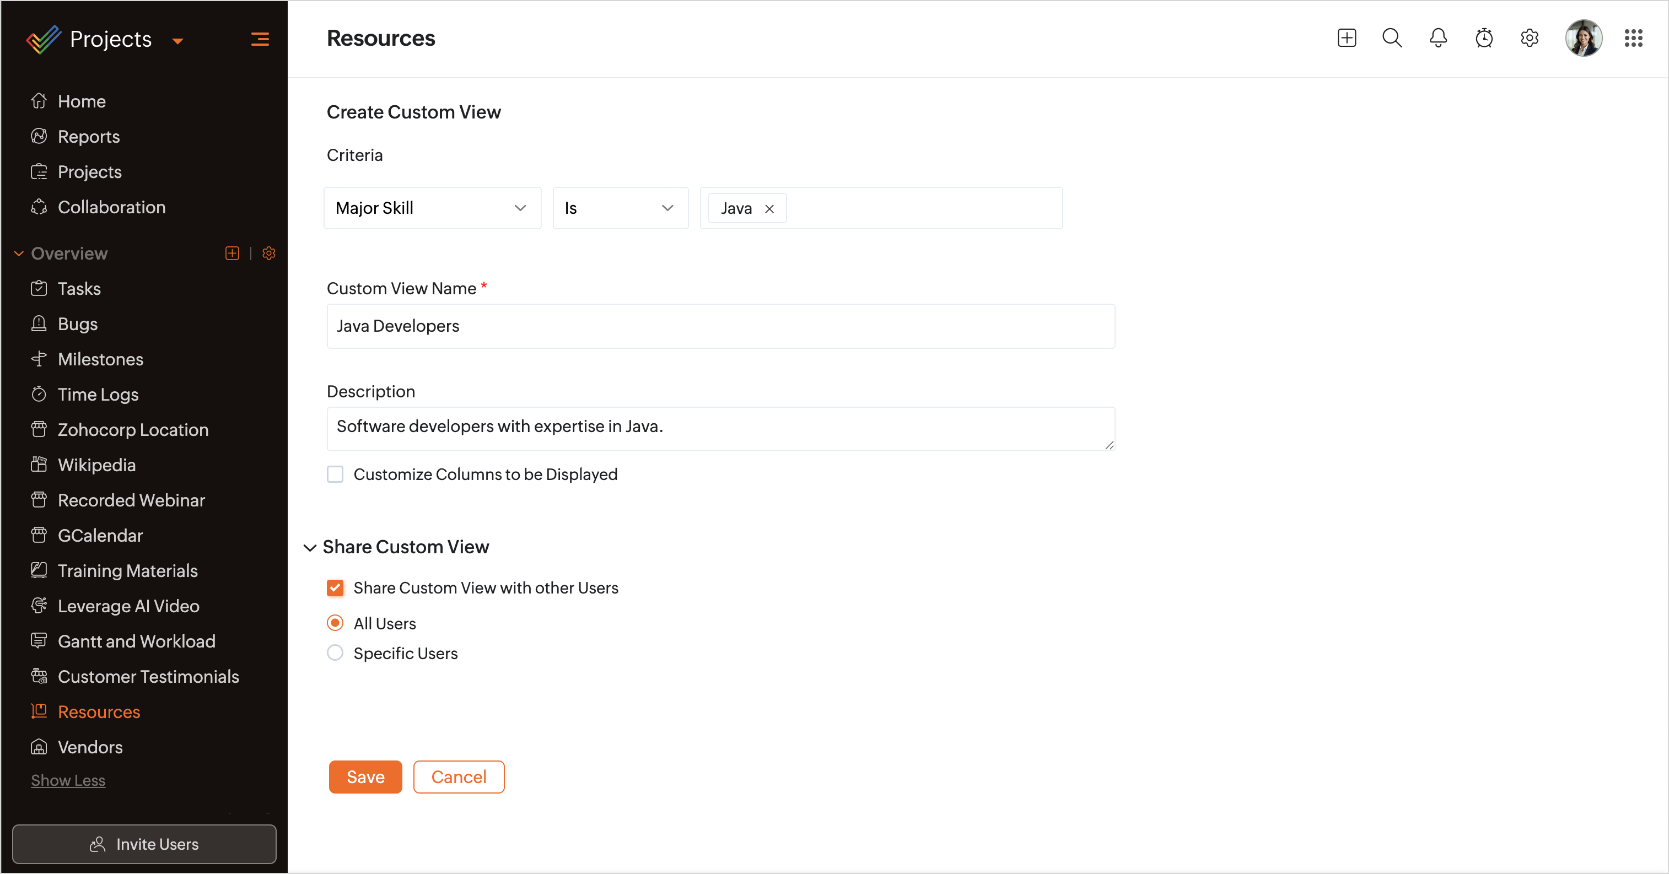Go to Time Logs in sidebar
The height and width of the screenshot is (874, 1669).
(98, 395)
